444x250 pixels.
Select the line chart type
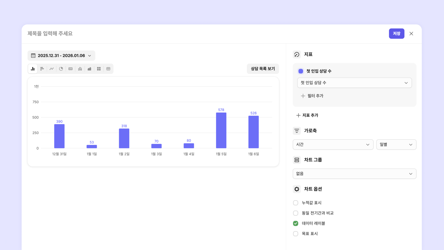pos(52,69)
